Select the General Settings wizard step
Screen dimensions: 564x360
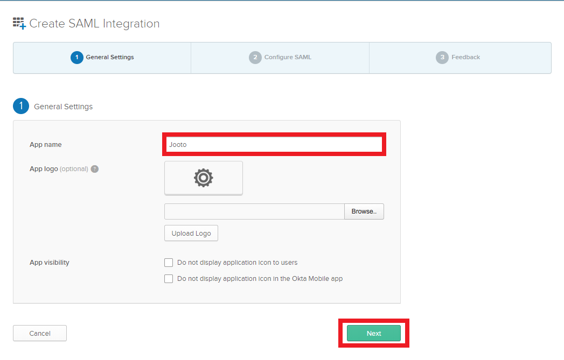102,58
